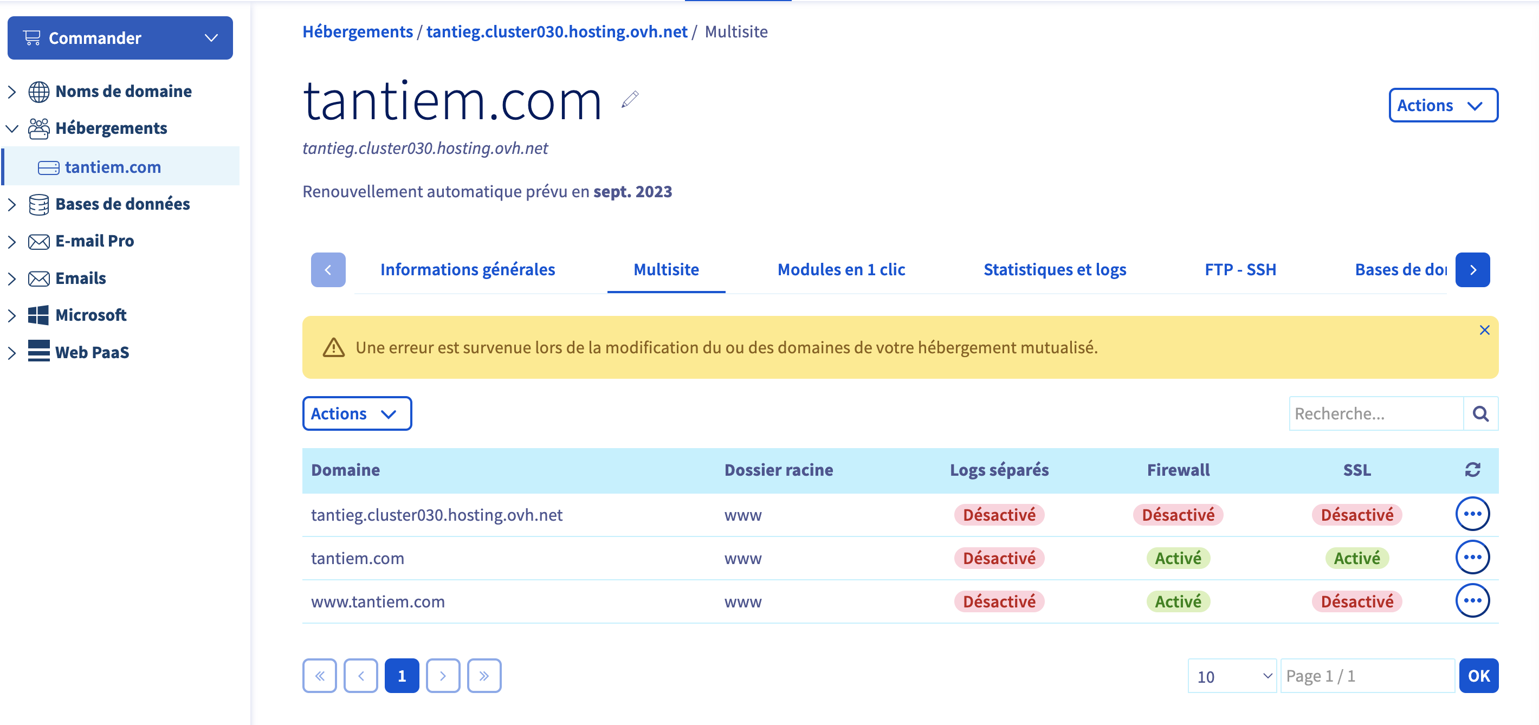The height and width of the screenshot is (725, 1539).
Task: Expand Noms de domaine tree section
Action: 12,92
